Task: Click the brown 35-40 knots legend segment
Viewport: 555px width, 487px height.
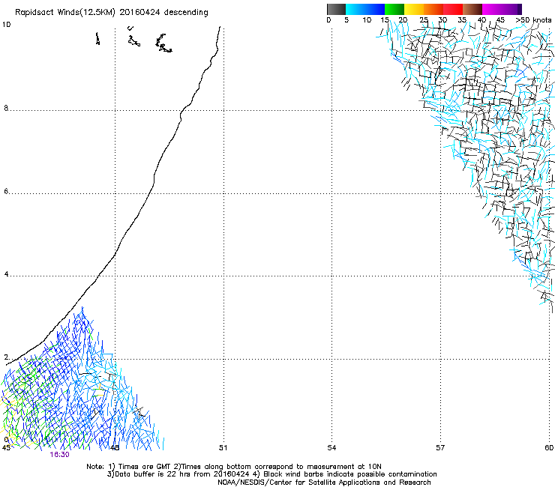Action: coord(472,9)
